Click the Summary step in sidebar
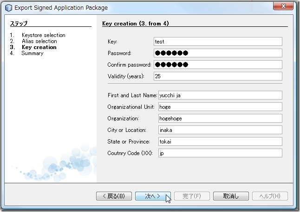 pos(32,53)
